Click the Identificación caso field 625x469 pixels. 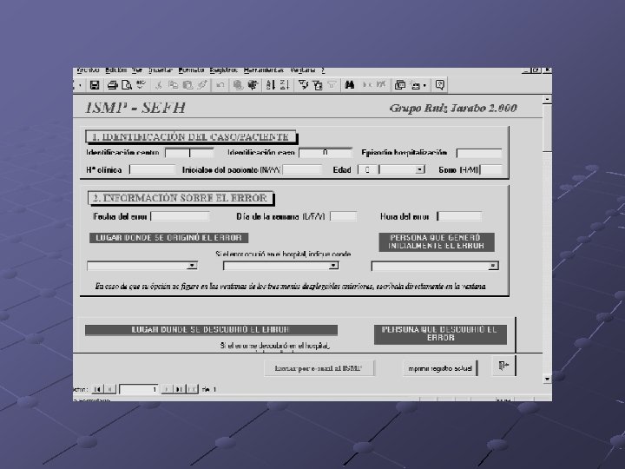[x=326, y=153]
